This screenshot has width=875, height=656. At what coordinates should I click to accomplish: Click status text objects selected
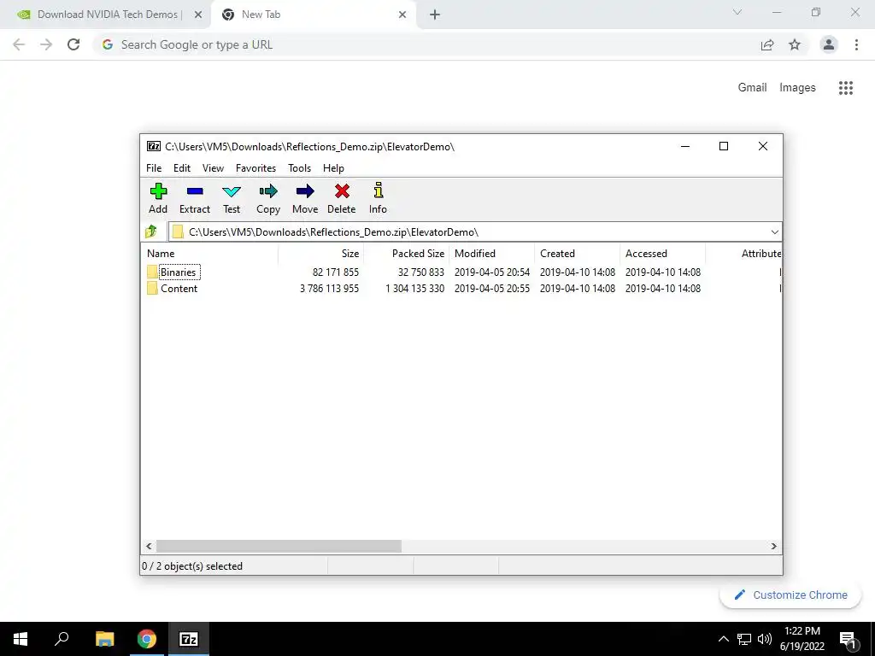pyautogui.click(x=192, y=566)
